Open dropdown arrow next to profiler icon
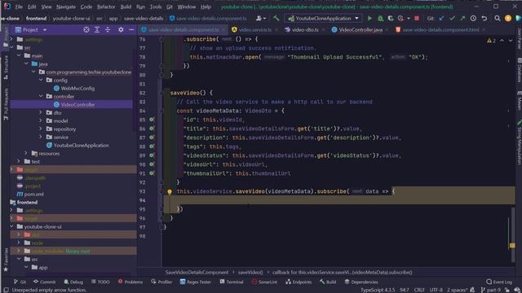The height and width of the screenshot is (293, 522). 409,19
